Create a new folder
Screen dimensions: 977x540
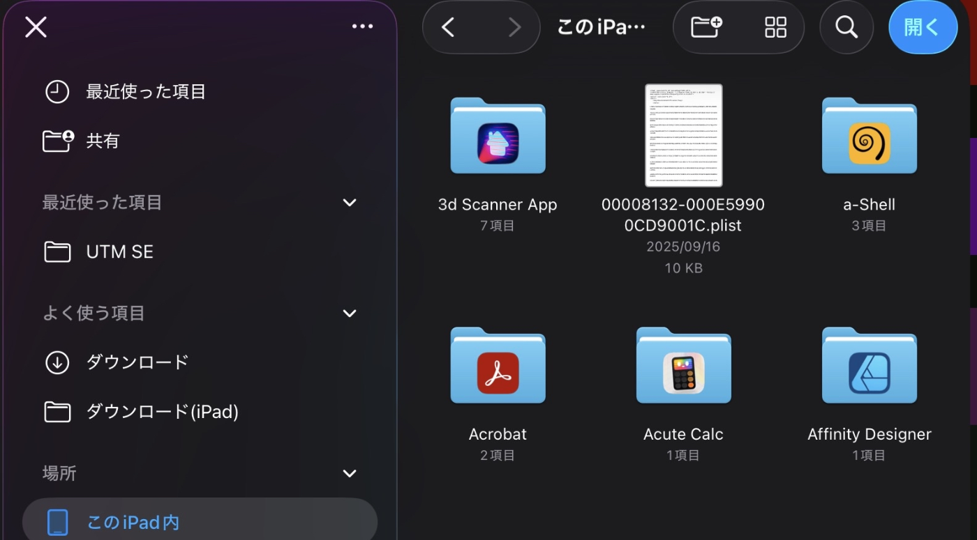[x=706, y=27]
